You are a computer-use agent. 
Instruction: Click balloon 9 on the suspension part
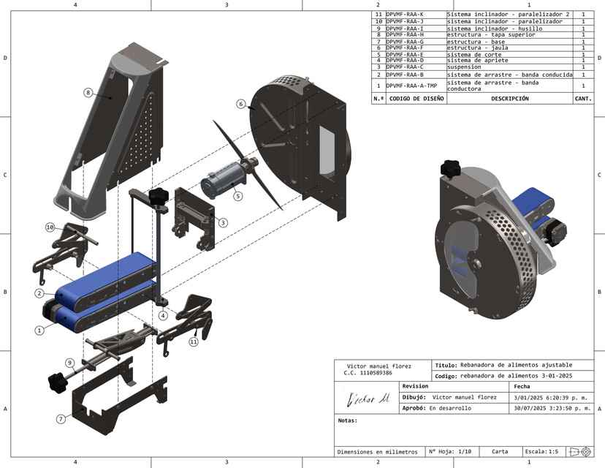click(x=70, y=361)
